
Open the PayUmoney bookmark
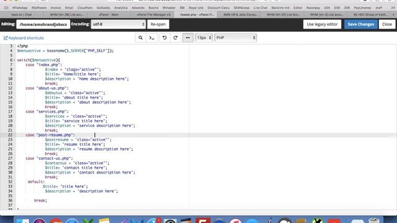pyautogui.click(x=362, y=8)
